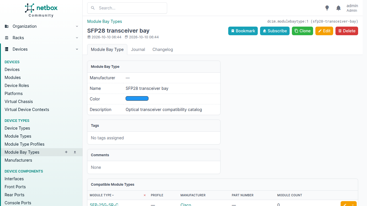Follow the Module Bay Types breadcrumb link
Viewport: 367px width, 206px height.
105,21
